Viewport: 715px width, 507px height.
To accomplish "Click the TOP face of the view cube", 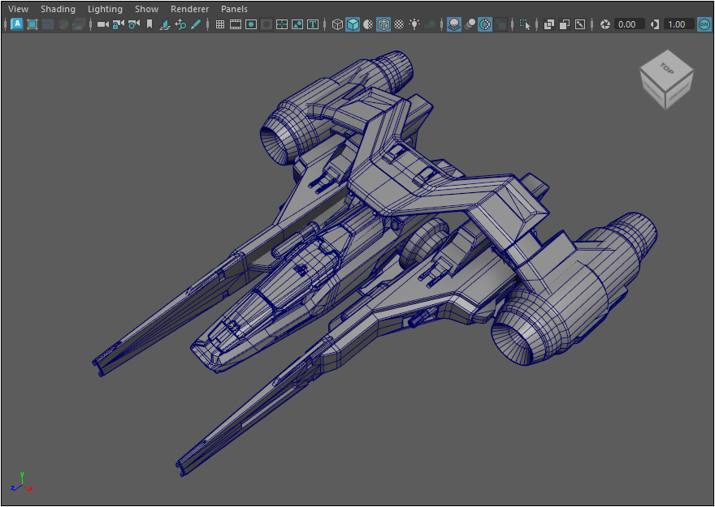I will point(667,68).
